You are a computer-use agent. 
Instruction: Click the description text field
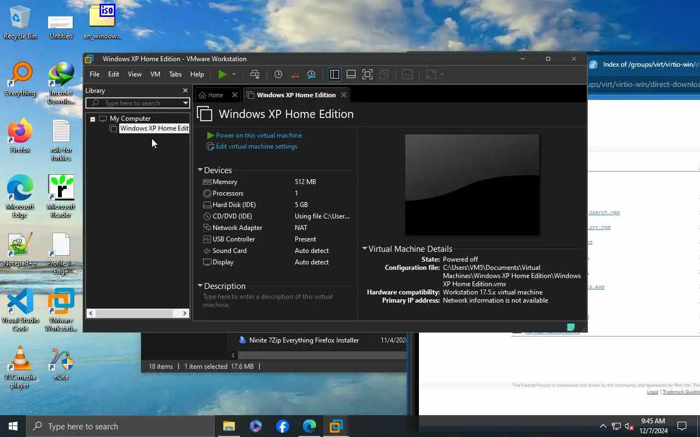tap(276, 300)
